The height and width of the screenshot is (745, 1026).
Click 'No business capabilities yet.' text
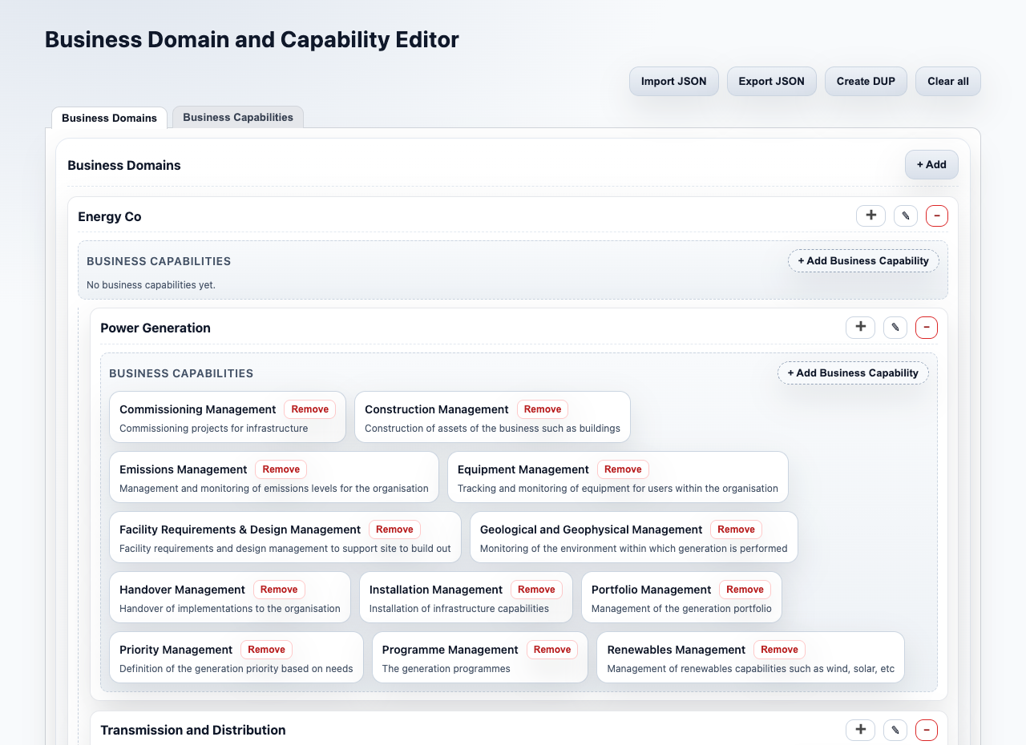[x=151, y=284]
